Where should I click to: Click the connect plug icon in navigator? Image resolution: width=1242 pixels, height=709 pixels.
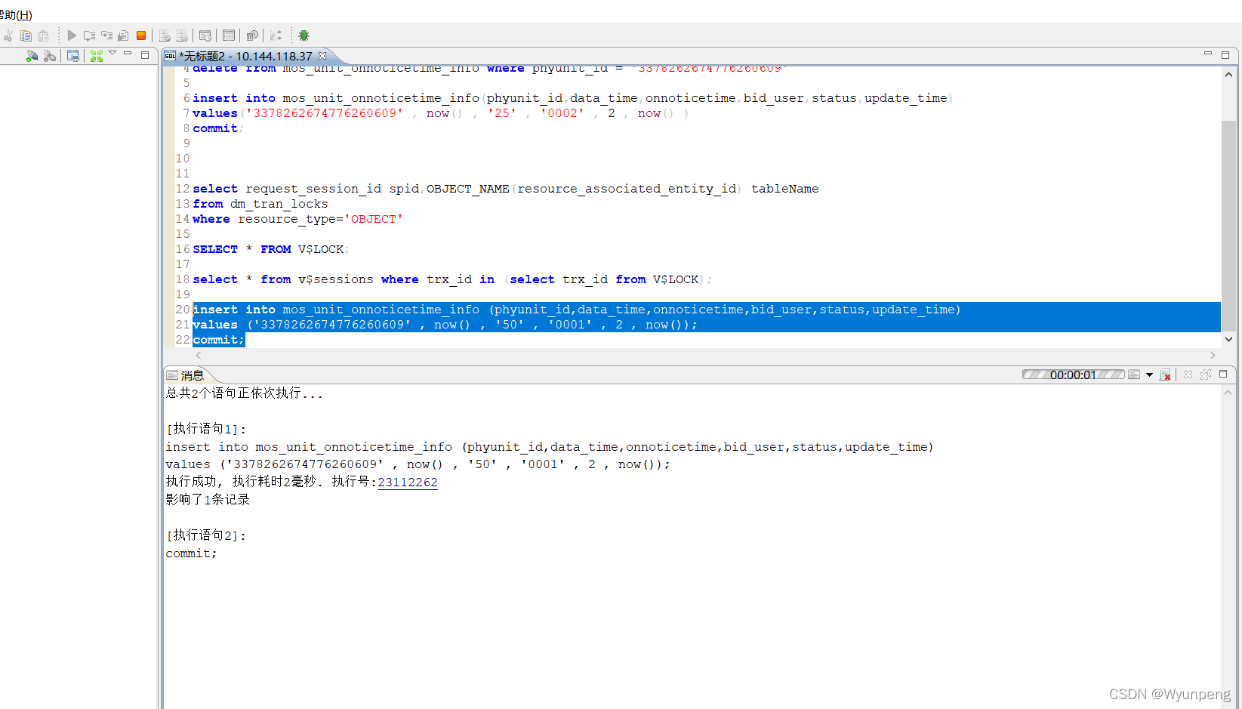point(32,56)
